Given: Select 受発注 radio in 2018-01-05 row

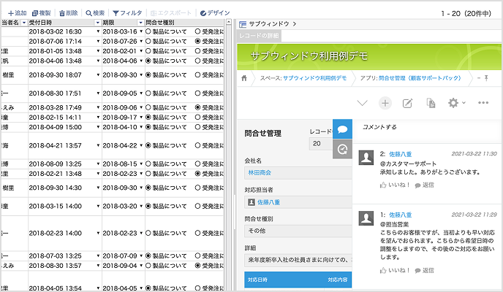Looking at the screenshot, I should [x=197, y=52].
